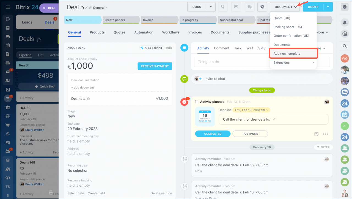Open the hamburger main menu
The width and height of the screenshot is (352, 199).
[8, 7]
